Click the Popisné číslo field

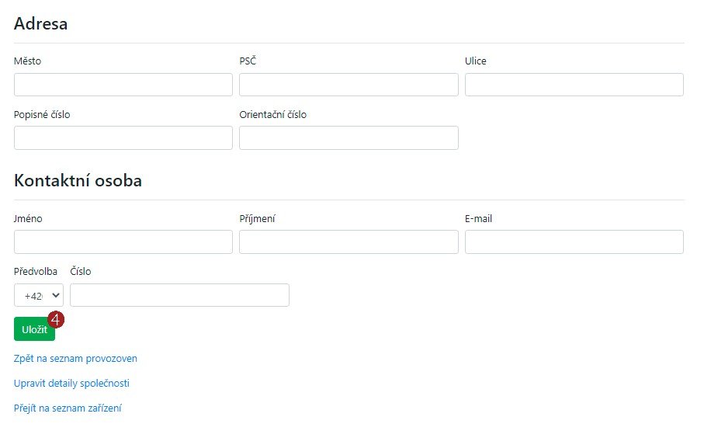pos(123,137)
